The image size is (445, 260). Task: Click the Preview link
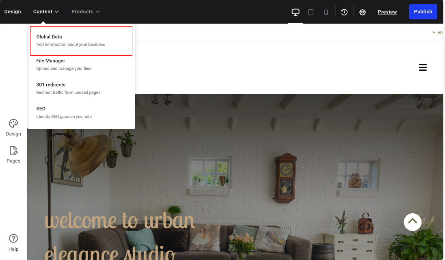[387, 12]
